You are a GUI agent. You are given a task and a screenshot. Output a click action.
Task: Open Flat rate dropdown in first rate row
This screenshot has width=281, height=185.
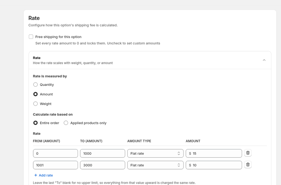[x=155, y=153]
